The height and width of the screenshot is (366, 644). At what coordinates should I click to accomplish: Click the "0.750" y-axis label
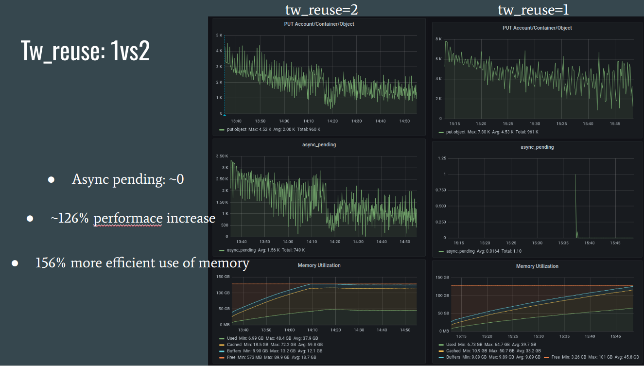440,190
